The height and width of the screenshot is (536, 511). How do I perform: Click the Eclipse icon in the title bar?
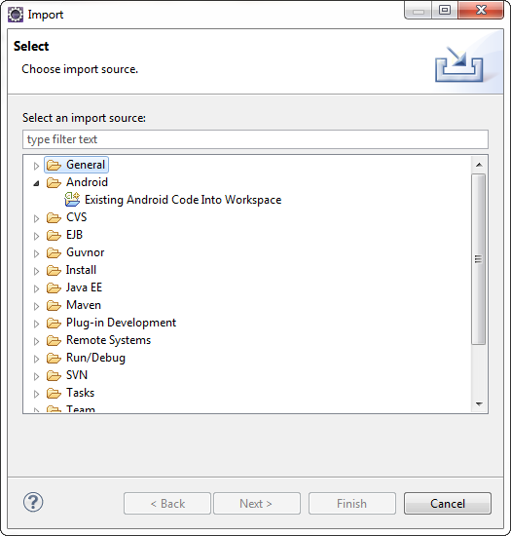pyautogui.click(x=16, y=15)
